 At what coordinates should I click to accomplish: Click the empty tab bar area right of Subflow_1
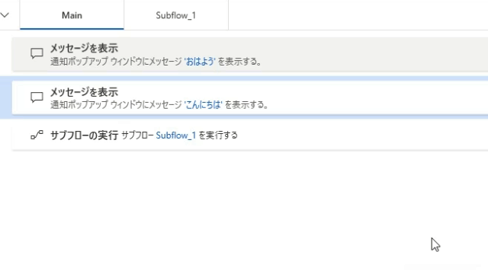358,15
